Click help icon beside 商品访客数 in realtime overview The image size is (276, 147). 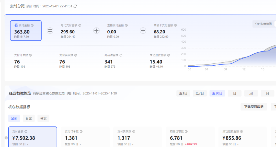point(121,55)
